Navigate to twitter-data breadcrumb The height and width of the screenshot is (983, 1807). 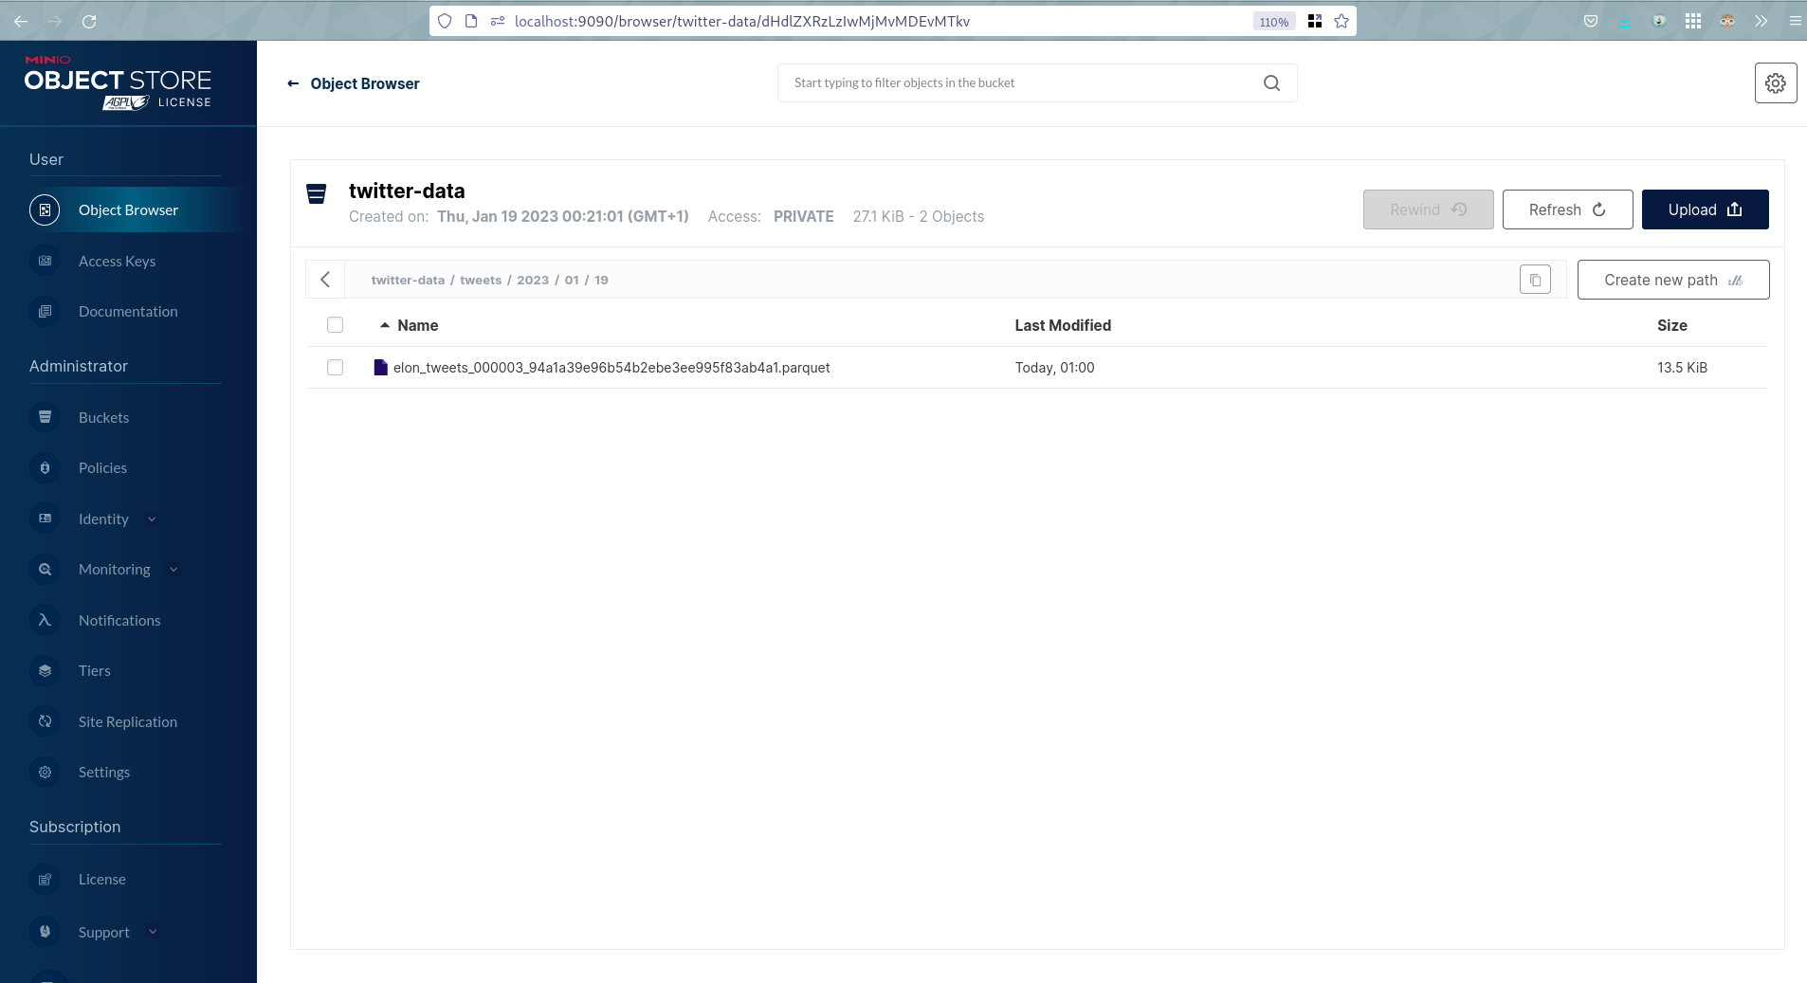408,280
